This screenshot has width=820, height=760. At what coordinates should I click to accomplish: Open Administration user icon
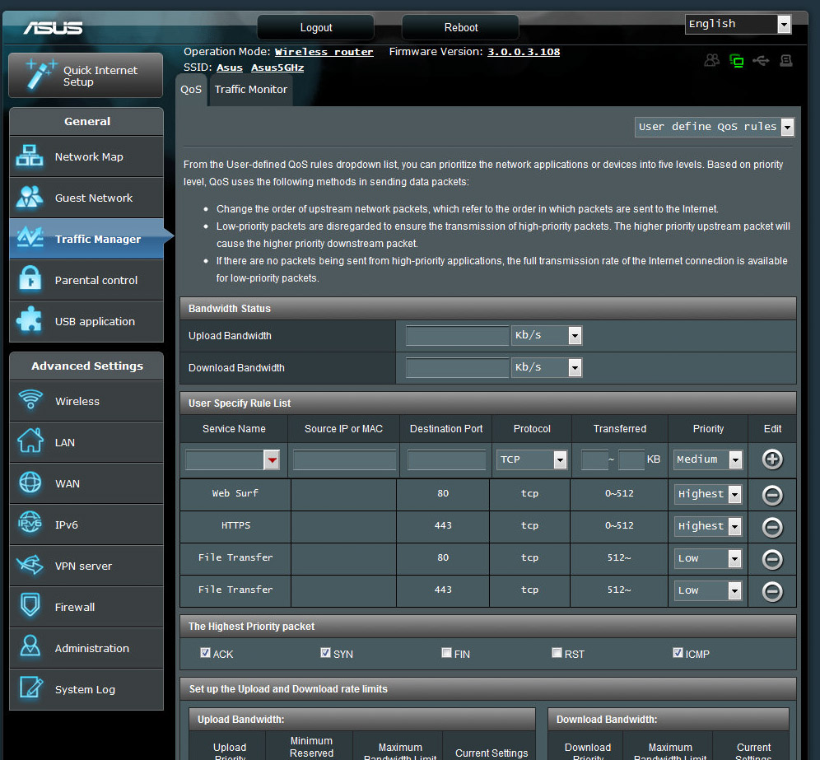click(x=30, y=646)
